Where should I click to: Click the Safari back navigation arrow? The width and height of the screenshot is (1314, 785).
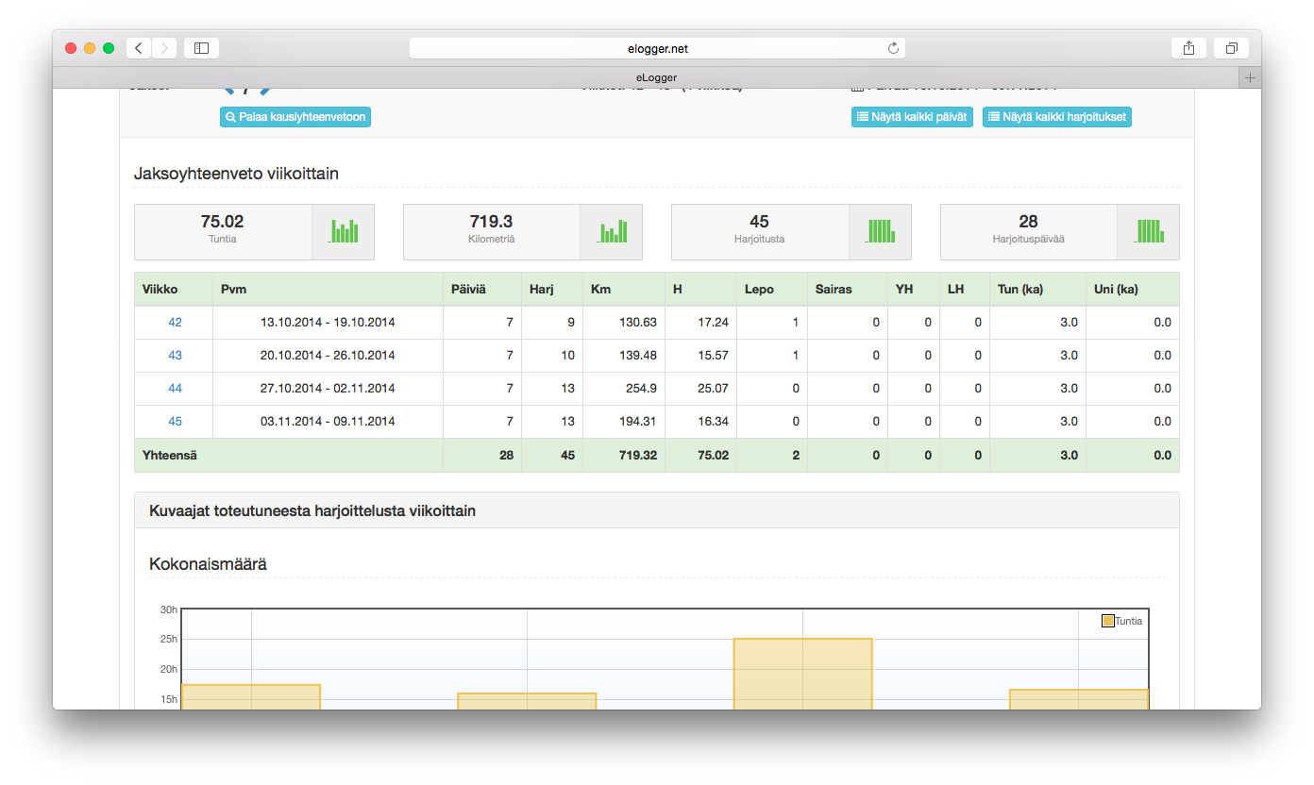coord(139,47)
